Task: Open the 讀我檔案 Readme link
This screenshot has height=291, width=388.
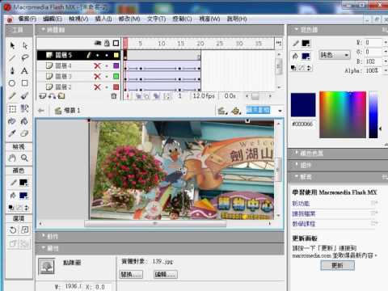Action: (x=304, y=214)
